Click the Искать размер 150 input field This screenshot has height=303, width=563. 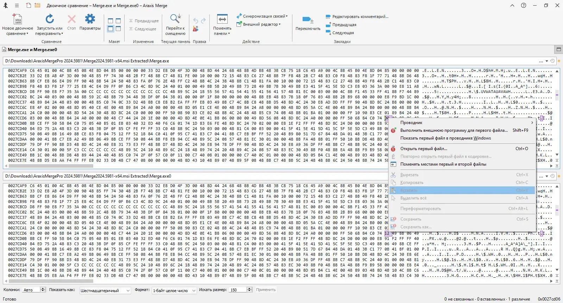point(238,290)
